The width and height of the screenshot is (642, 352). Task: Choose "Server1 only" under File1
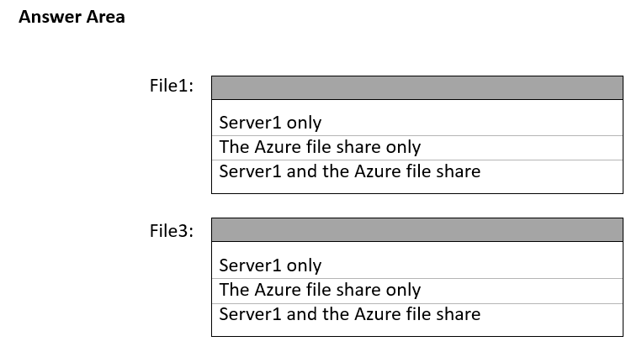tap(270, 123)
